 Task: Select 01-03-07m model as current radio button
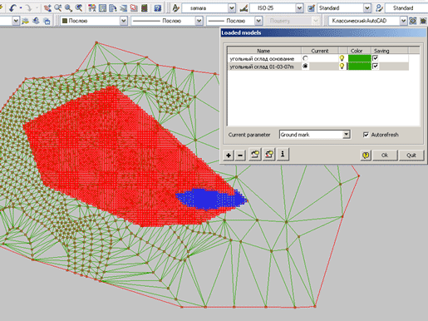[305, 66]
